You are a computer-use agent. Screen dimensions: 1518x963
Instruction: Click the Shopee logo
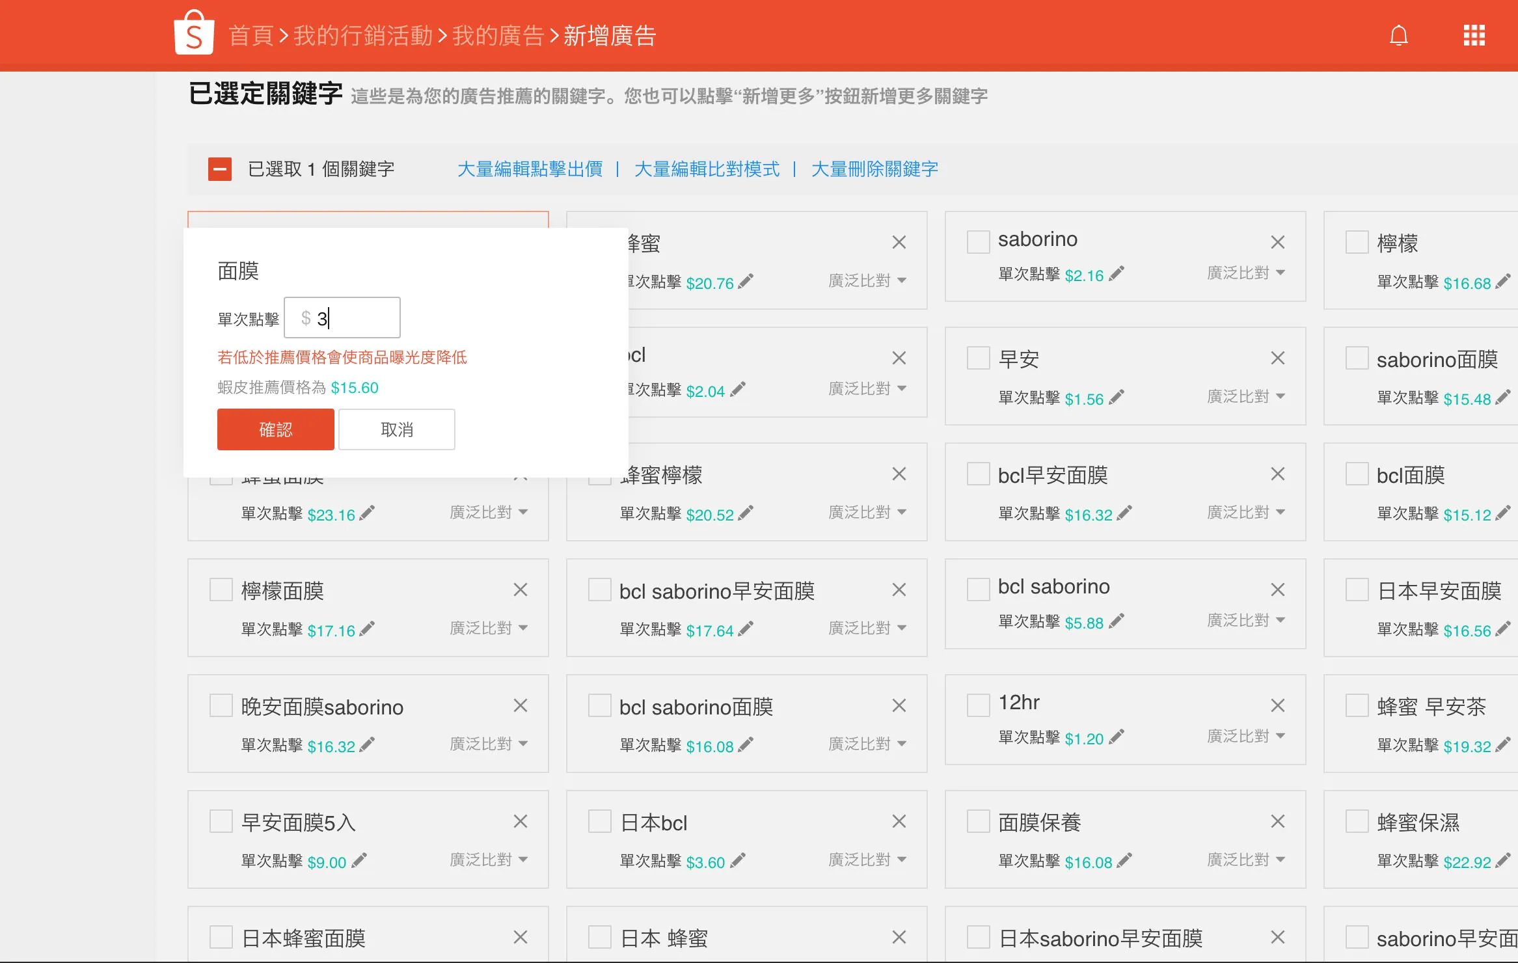[194, 33]
